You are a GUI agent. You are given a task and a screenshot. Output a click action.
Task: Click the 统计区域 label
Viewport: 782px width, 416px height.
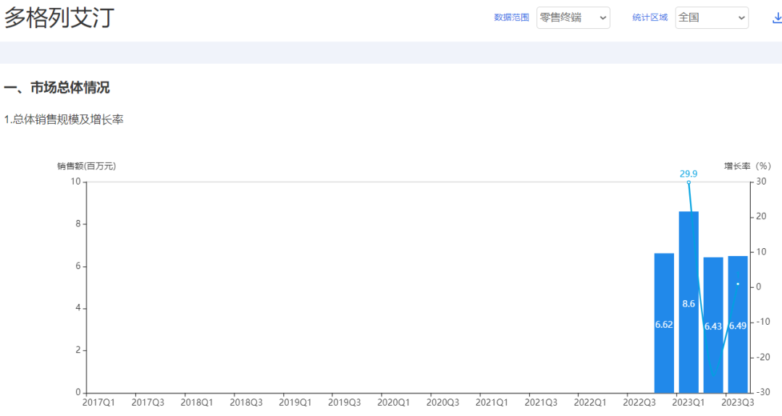pos(649,17)
